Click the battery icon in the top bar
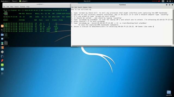Image resolution: width=174 pixels, height=97 pixels. point(170,1)
